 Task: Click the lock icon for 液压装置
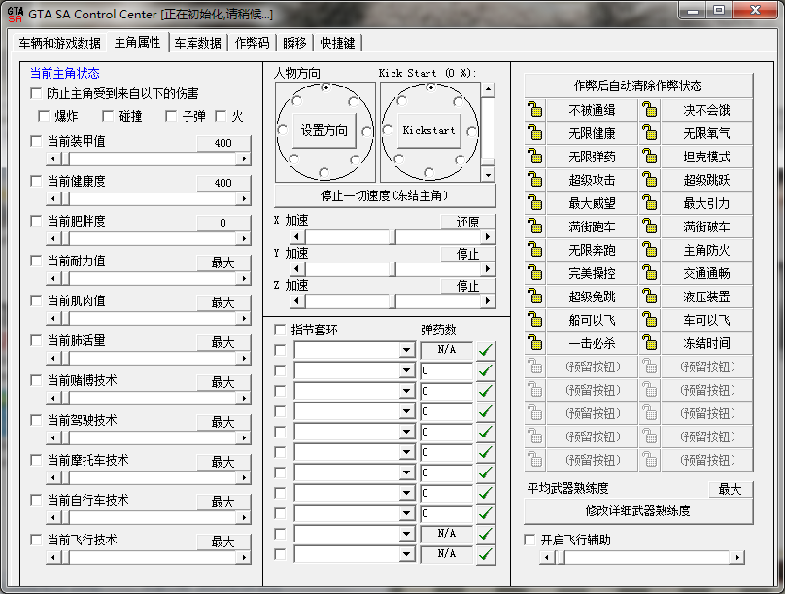[x=650, y=297]
